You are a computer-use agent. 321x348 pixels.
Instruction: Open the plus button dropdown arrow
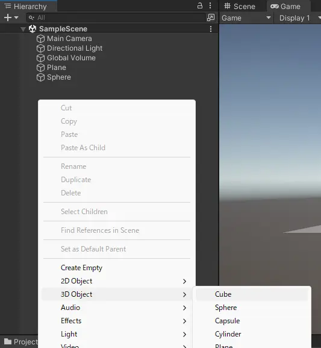point(16,17)
